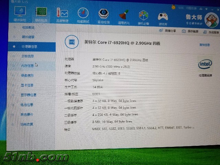The image size is (220, 165).
Task: Open 装机必备 cube icon
Action: coord(143,15)
